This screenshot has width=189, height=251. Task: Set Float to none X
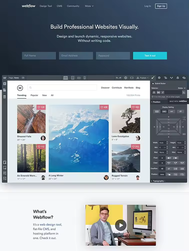(162, 158)
